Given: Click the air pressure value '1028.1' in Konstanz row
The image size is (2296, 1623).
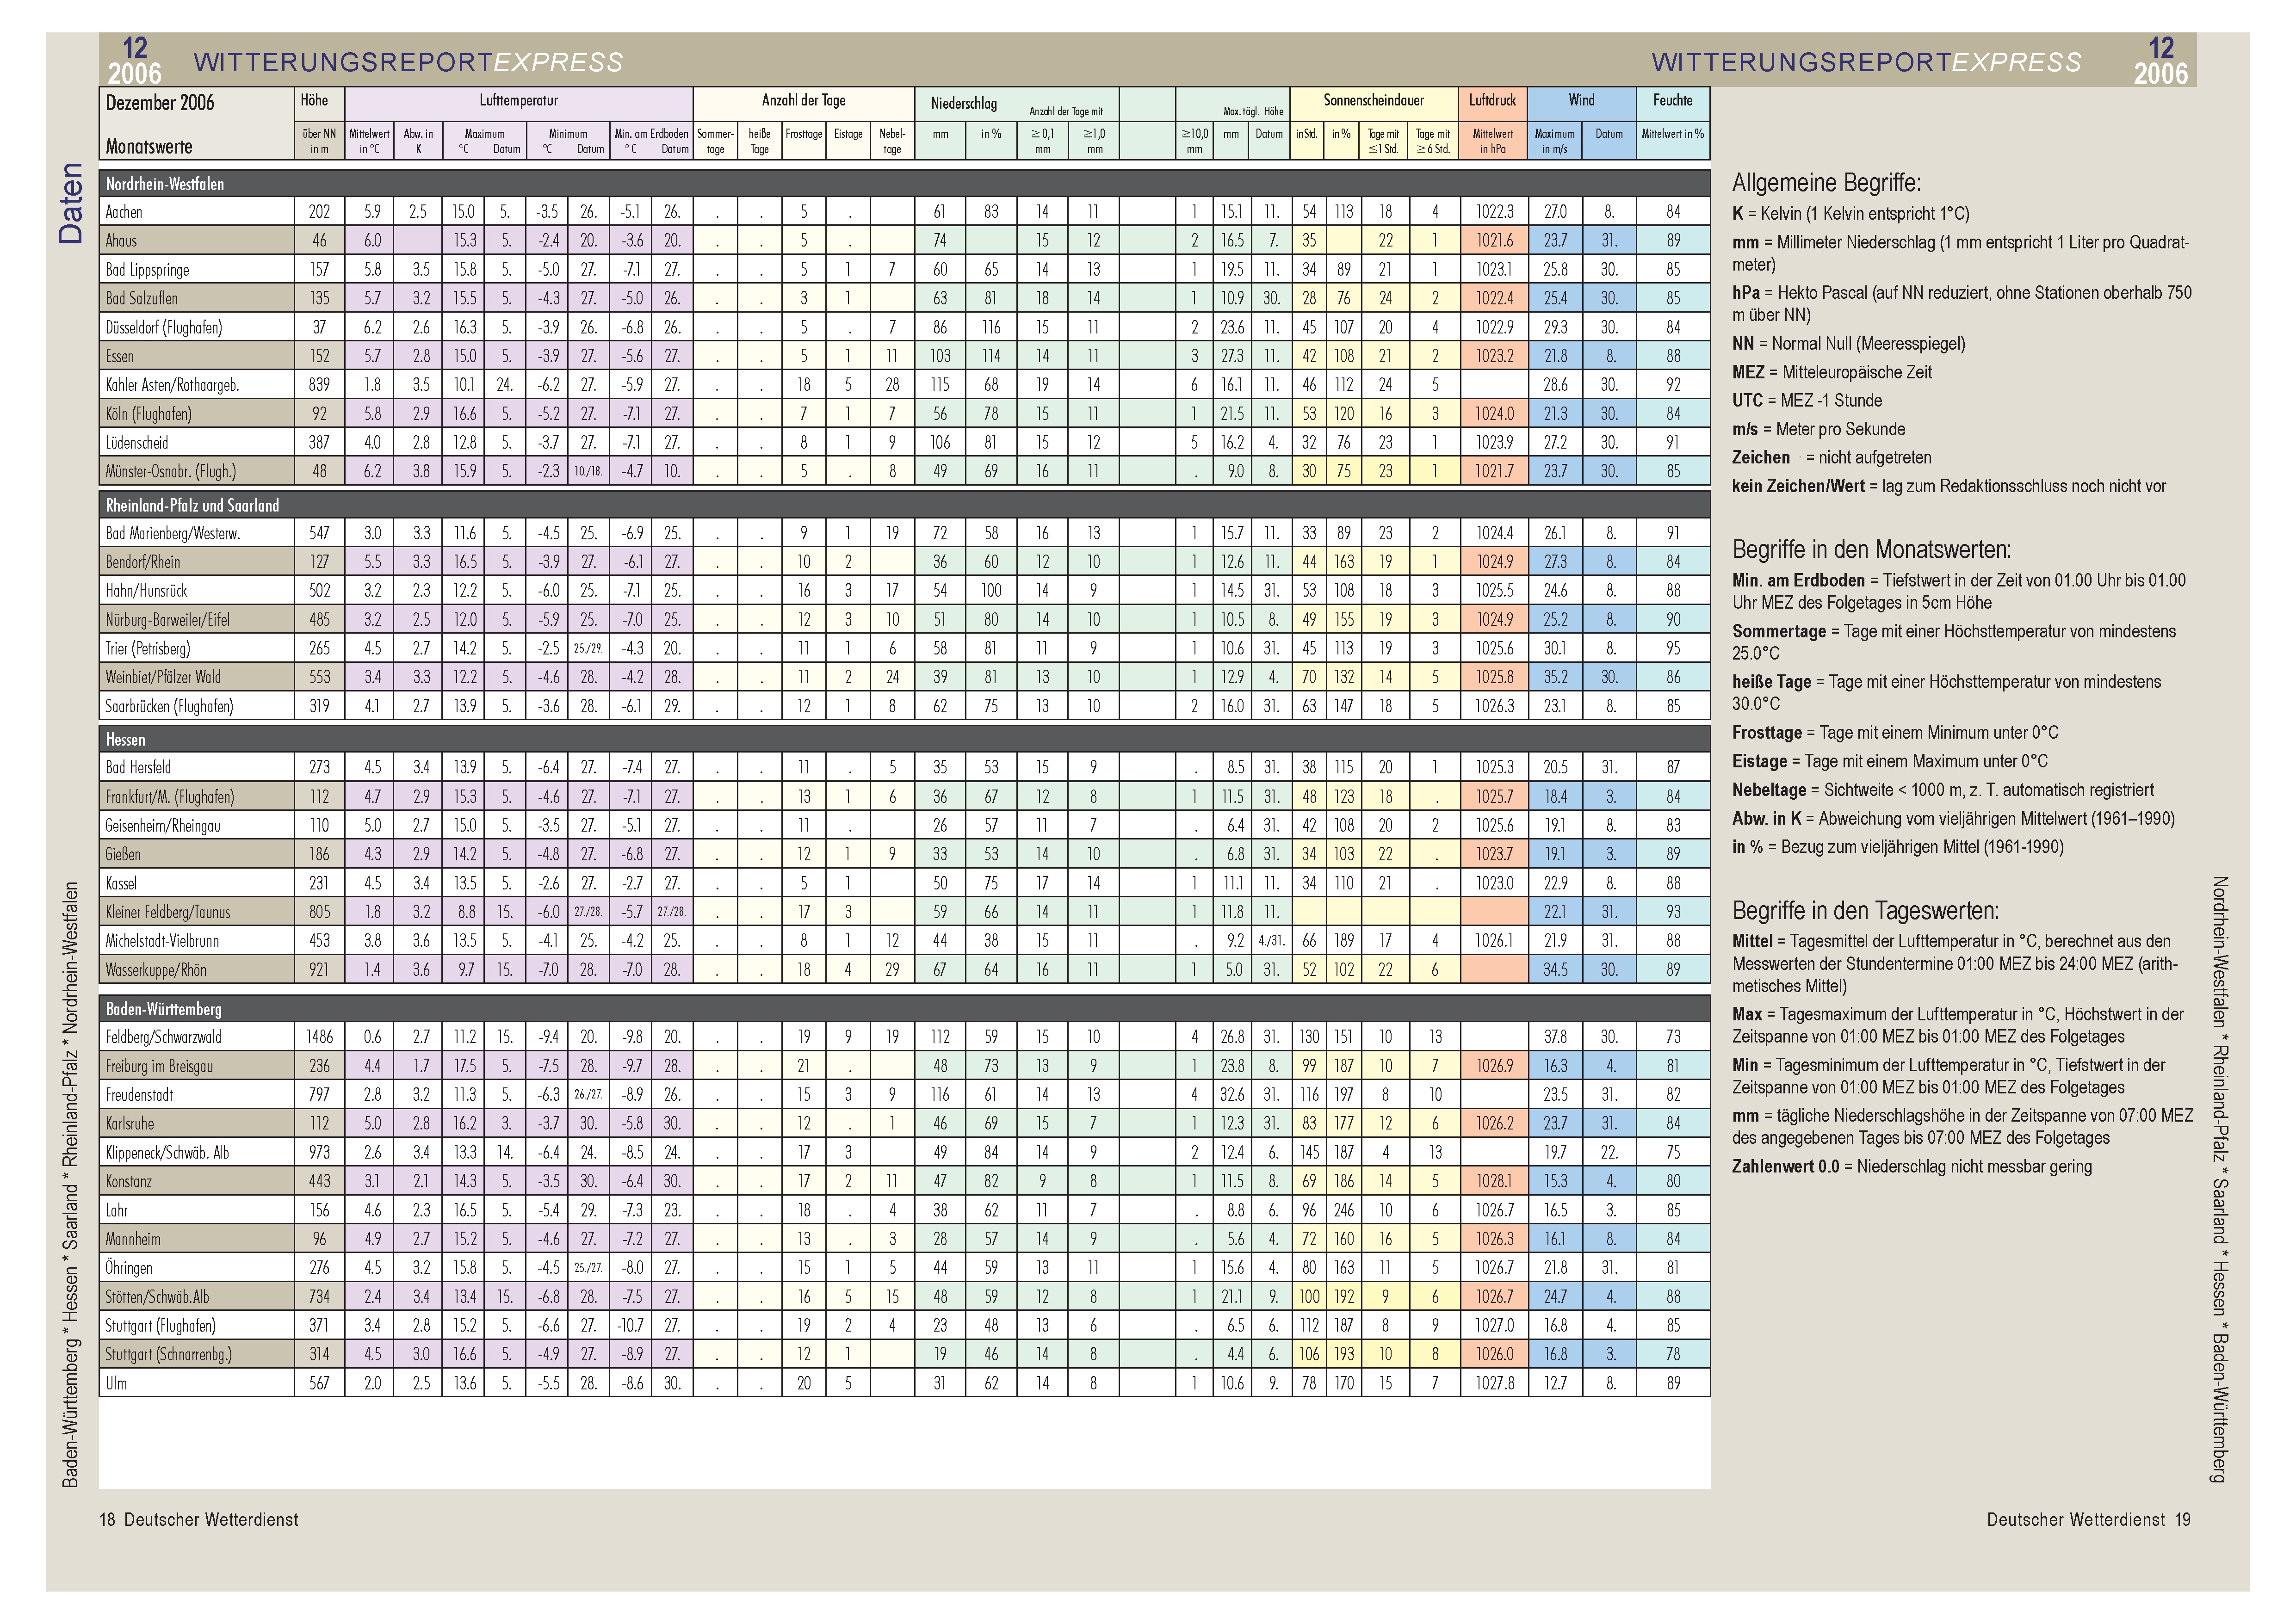Looking at the screenshot, I should (x=1495, y=1181).
